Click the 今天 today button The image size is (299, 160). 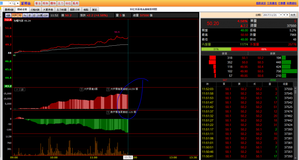click(293, 15)
